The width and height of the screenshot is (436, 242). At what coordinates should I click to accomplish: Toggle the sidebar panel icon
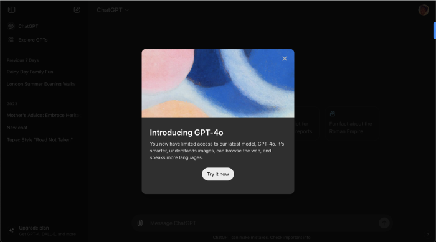(x=11, y=10)
